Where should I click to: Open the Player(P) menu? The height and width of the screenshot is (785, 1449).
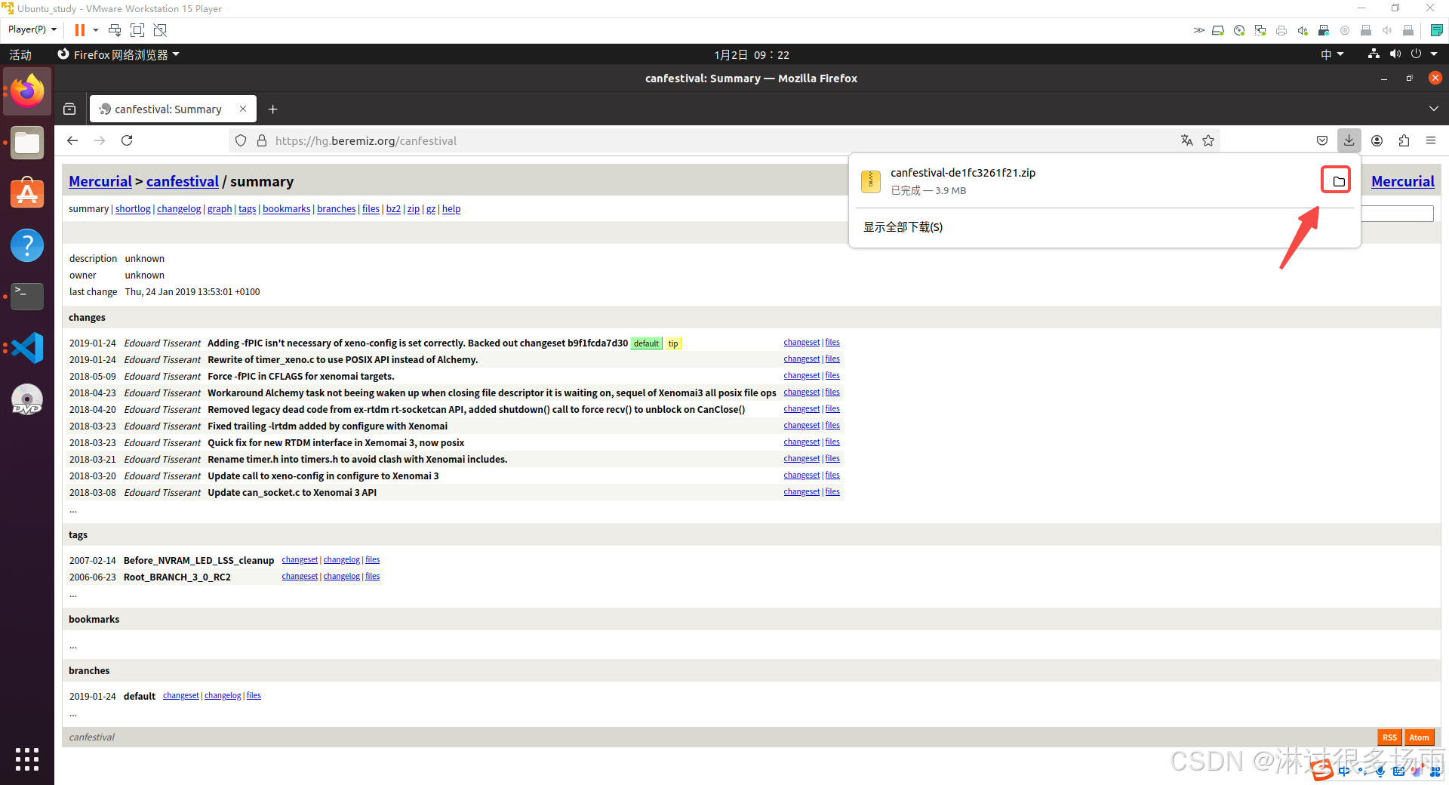32,29
